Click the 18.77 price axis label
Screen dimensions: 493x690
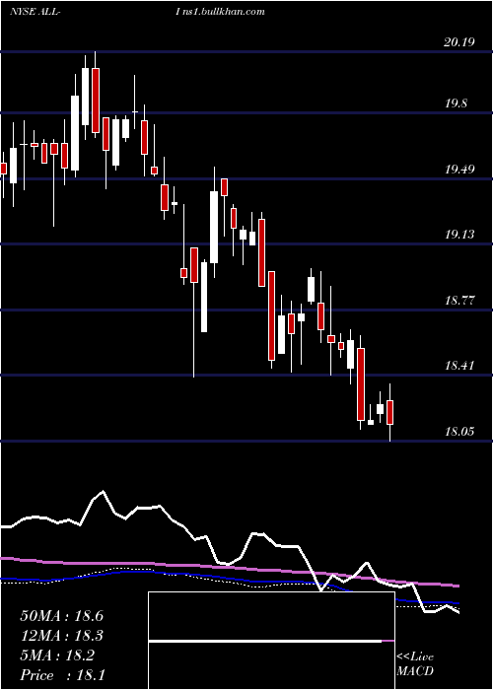pos(459,301)
